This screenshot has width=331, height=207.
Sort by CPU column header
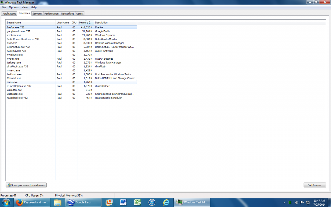tap(74, 23)
